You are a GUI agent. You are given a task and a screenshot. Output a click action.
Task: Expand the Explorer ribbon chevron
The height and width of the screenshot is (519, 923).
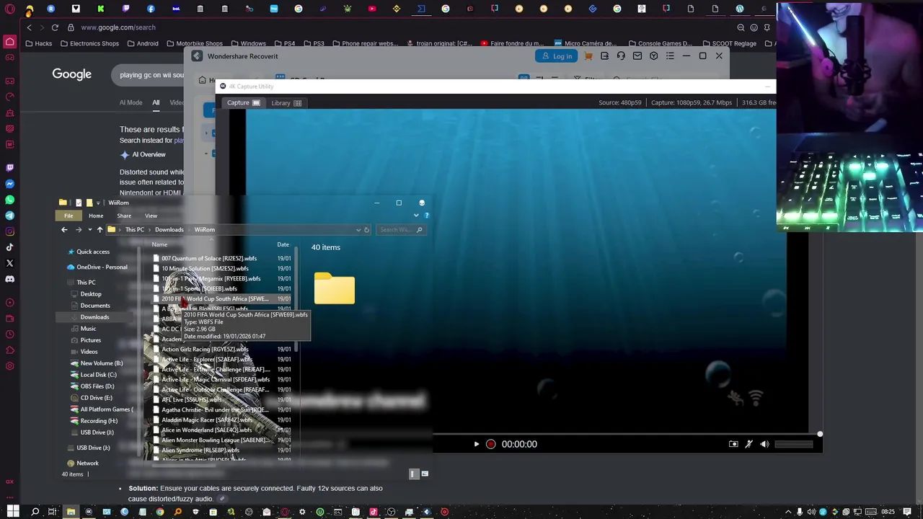[416, 216]
